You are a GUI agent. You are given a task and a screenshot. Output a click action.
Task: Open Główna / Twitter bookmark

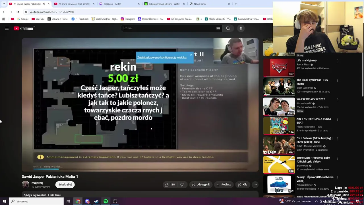coord(58,19)
